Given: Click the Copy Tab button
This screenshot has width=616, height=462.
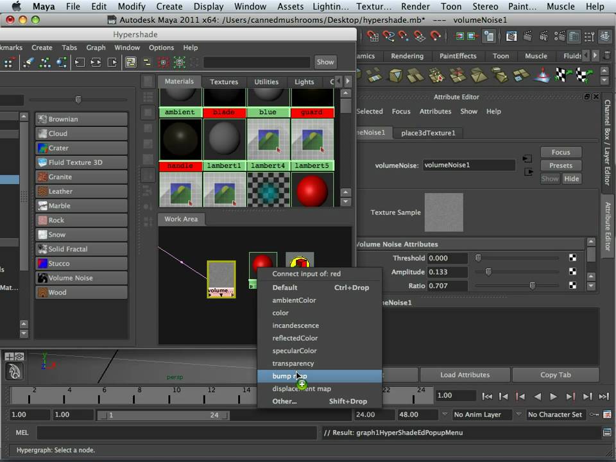Looking at the screenshot, I should pyautogui.click(x=556, y=375).
